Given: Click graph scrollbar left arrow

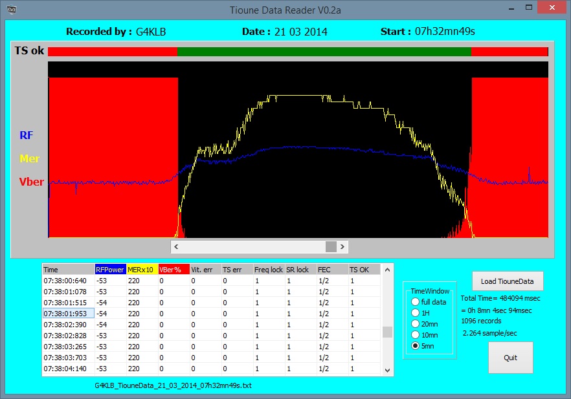Looking at the screenshot, I should pyautogui.click(x=176, y=246).
